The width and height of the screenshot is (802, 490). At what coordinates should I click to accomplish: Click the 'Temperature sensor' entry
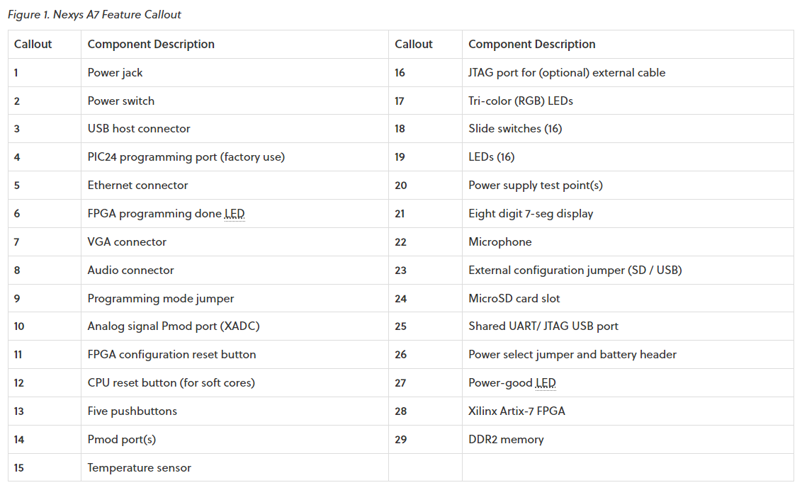pyautogui.click(x=139, y=468)
